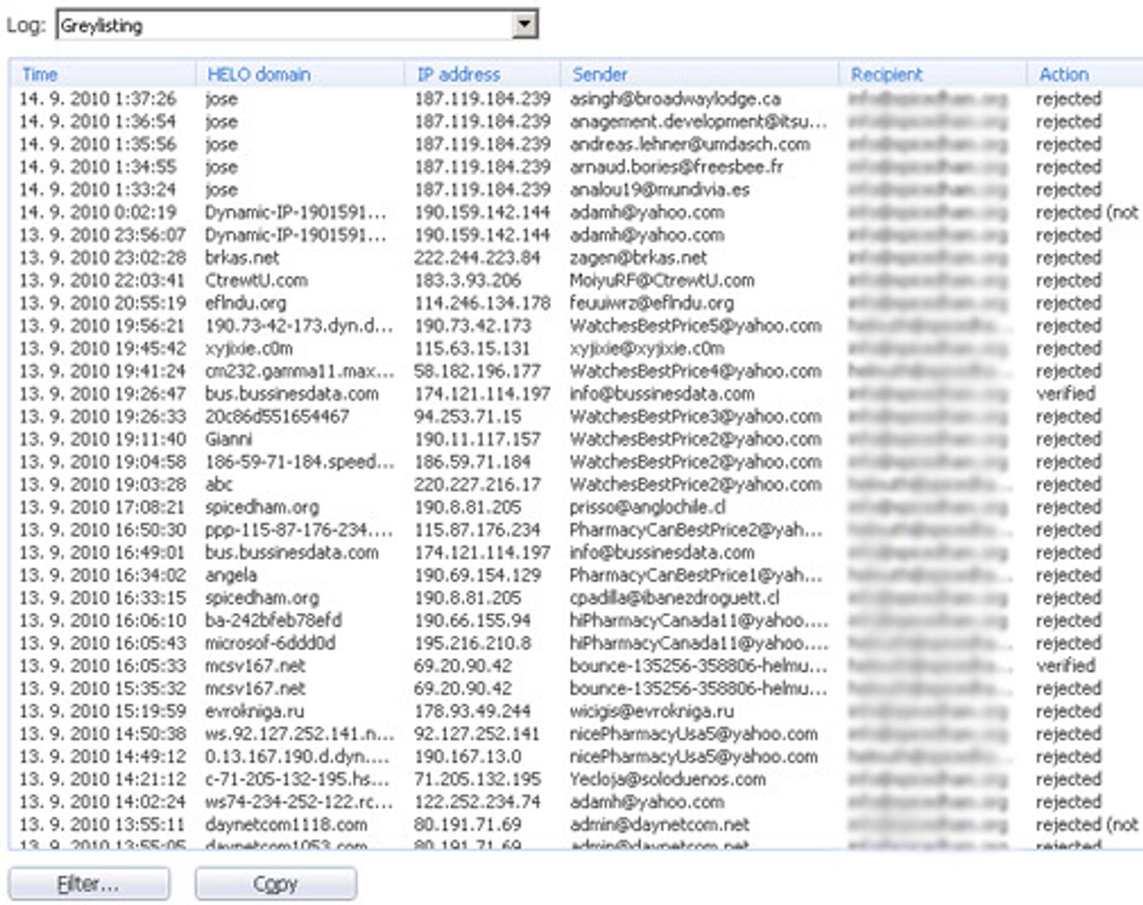Select HELO domain angela
This screenshot has width=1143, height=905.
tap(231, 575)
